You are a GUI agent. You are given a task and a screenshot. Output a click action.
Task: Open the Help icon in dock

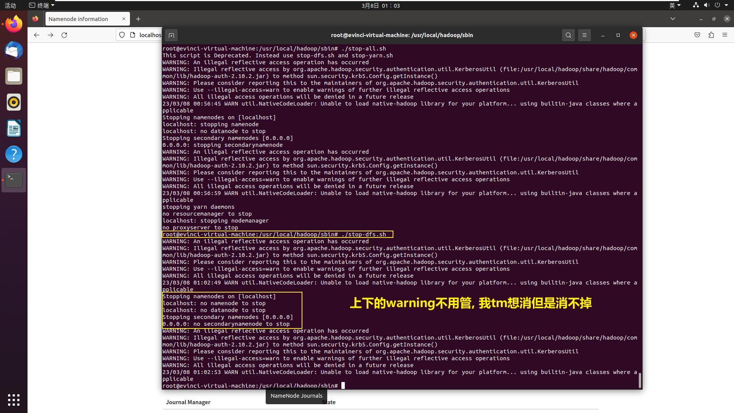(14, 154)
